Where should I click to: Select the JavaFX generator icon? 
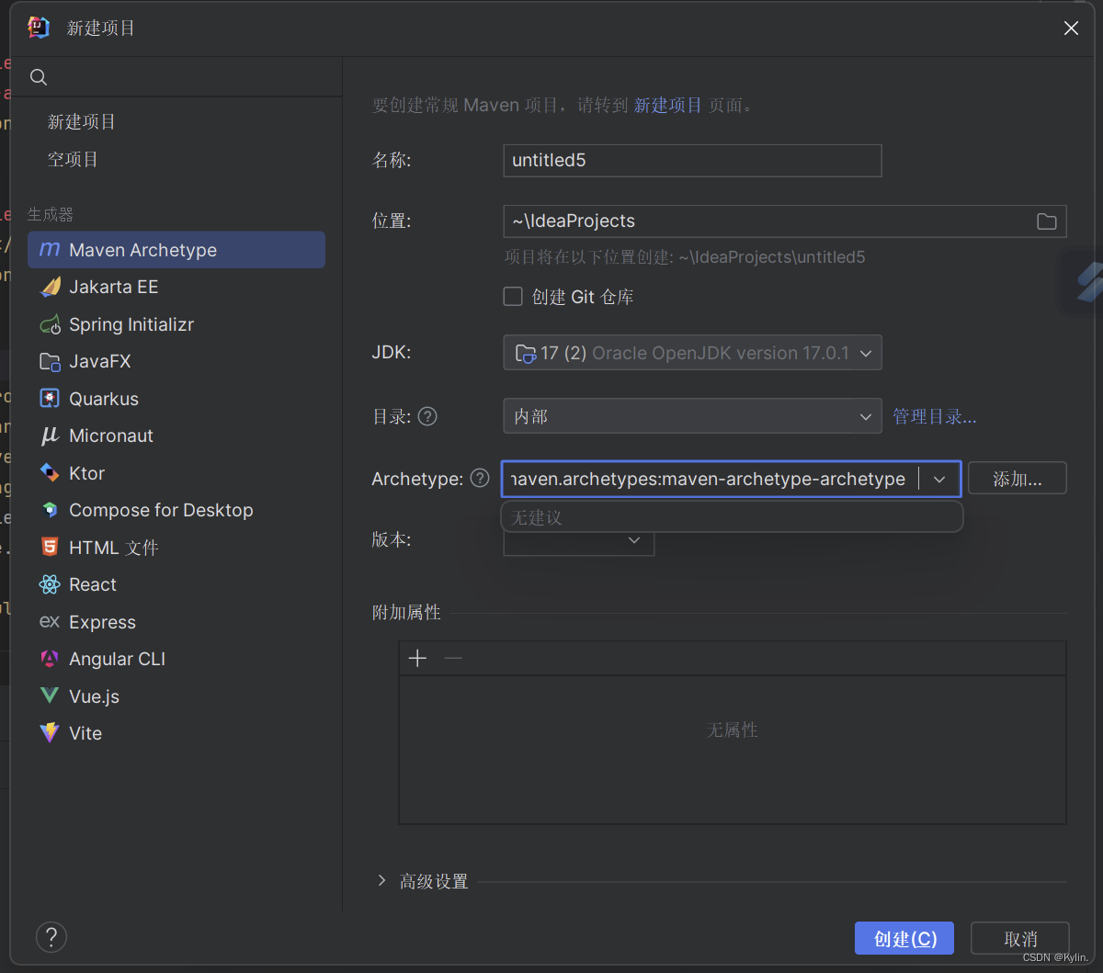[x=50, y=361]
